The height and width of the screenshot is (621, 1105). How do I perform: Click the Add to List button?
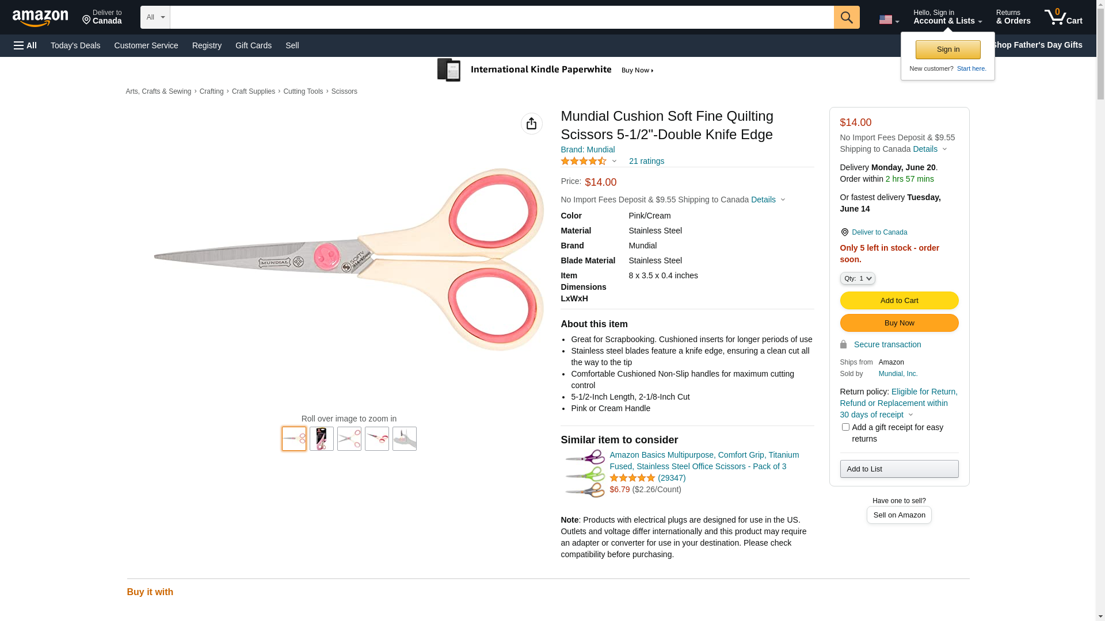[x=899, y=469]
